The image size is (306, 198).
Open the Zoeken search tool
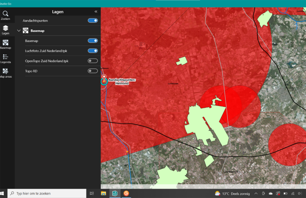(5, 16)
